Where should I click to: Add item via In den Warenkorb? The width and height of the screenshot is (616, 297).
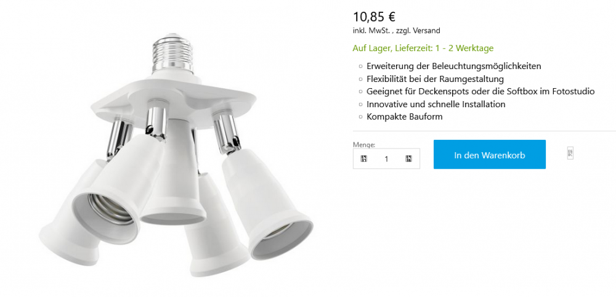point(490,155)
